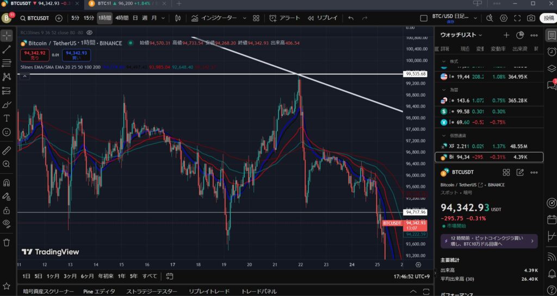Hide all drawings with eye icon
This screenshot has width=557, height=296.
[7, 223]
